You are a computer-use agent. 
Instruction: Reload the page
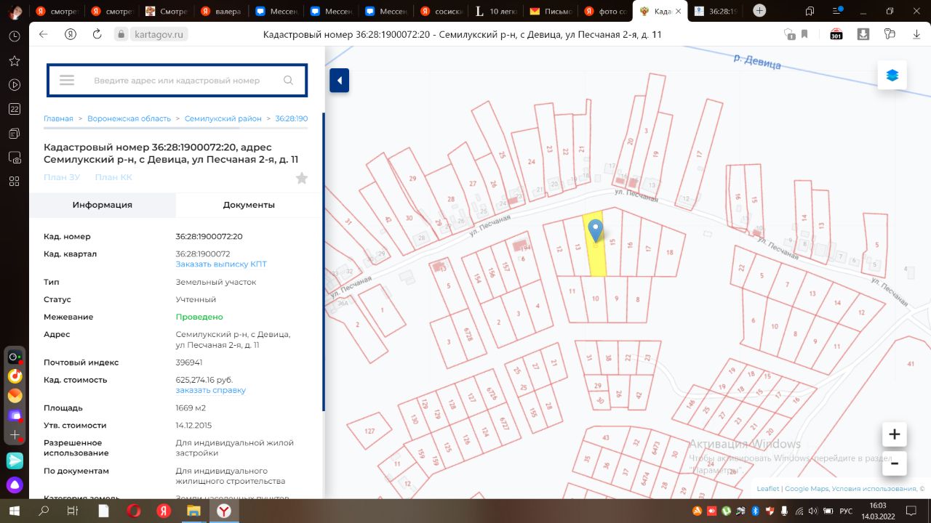(97, 34)
